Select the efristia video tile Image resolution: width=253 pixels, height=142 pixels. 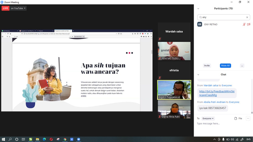coord(174,70)
